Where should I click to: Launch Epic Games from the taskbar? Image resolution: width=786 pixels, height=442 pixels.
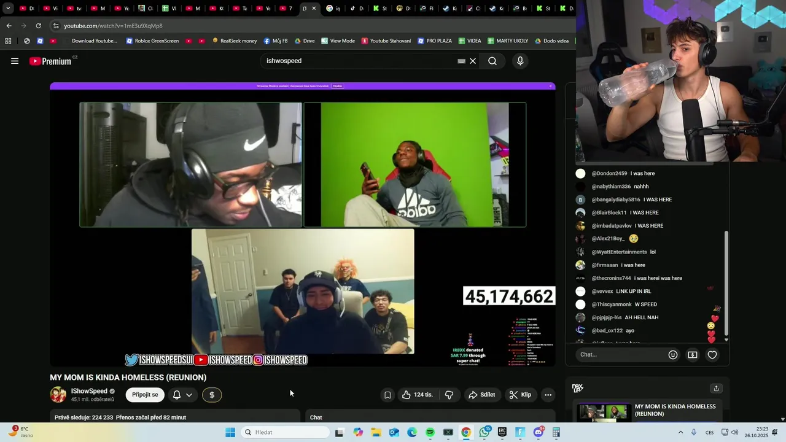(502, 432)
